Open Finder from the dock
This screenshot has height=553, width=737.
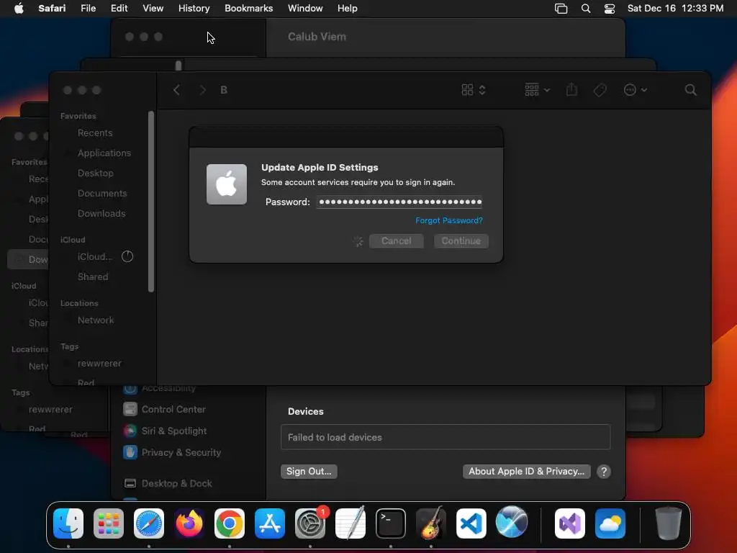(x=68, y=523)
